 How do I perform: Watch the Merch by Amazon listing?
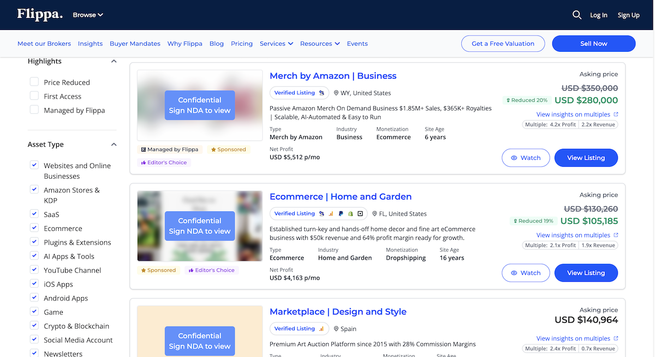pyautogui.click(x=526, y=158)
